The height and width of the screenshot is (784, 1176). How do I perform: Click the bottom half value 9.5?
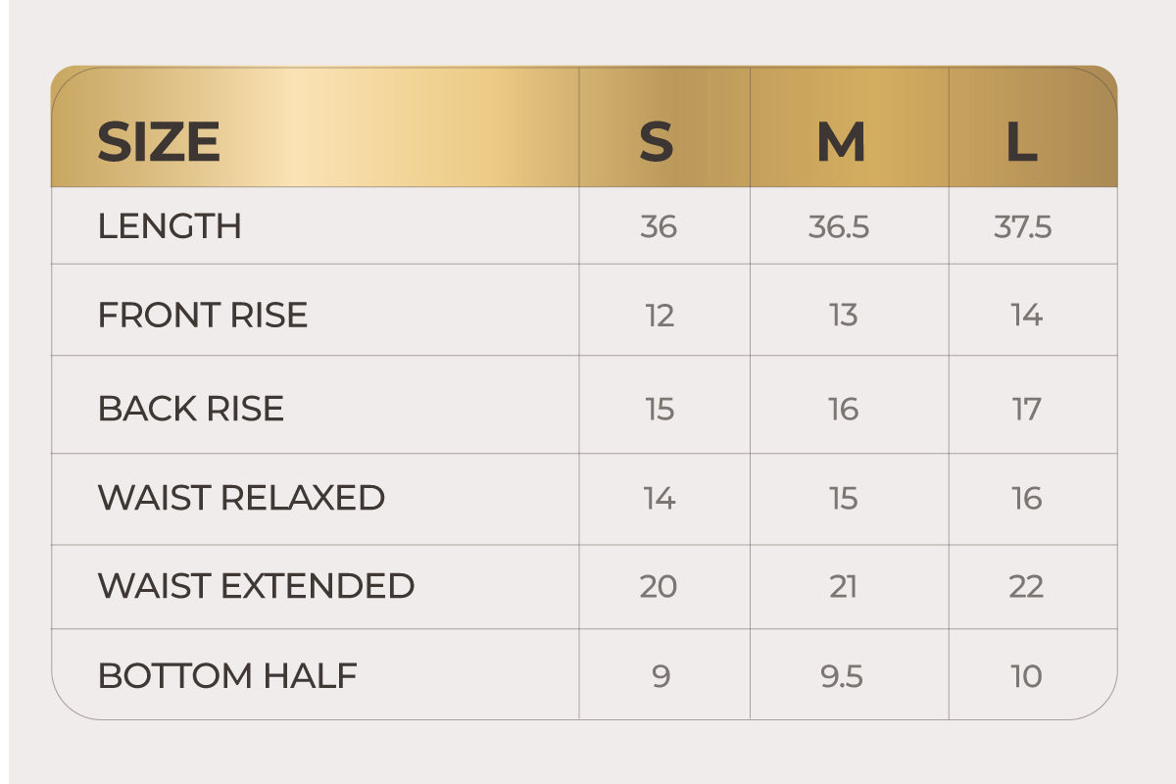click(842, 676)
